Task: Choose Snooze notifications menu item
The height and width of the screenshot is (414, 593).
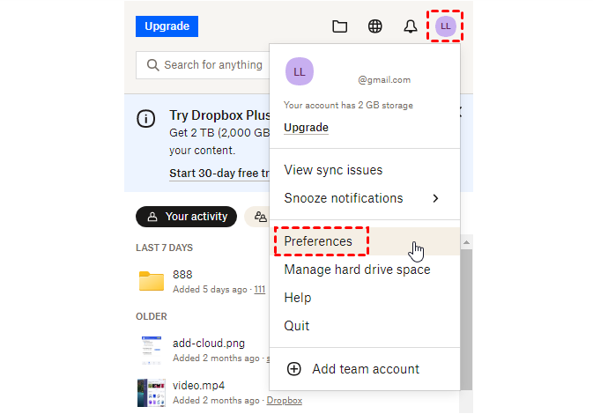Action: point(365,198)
